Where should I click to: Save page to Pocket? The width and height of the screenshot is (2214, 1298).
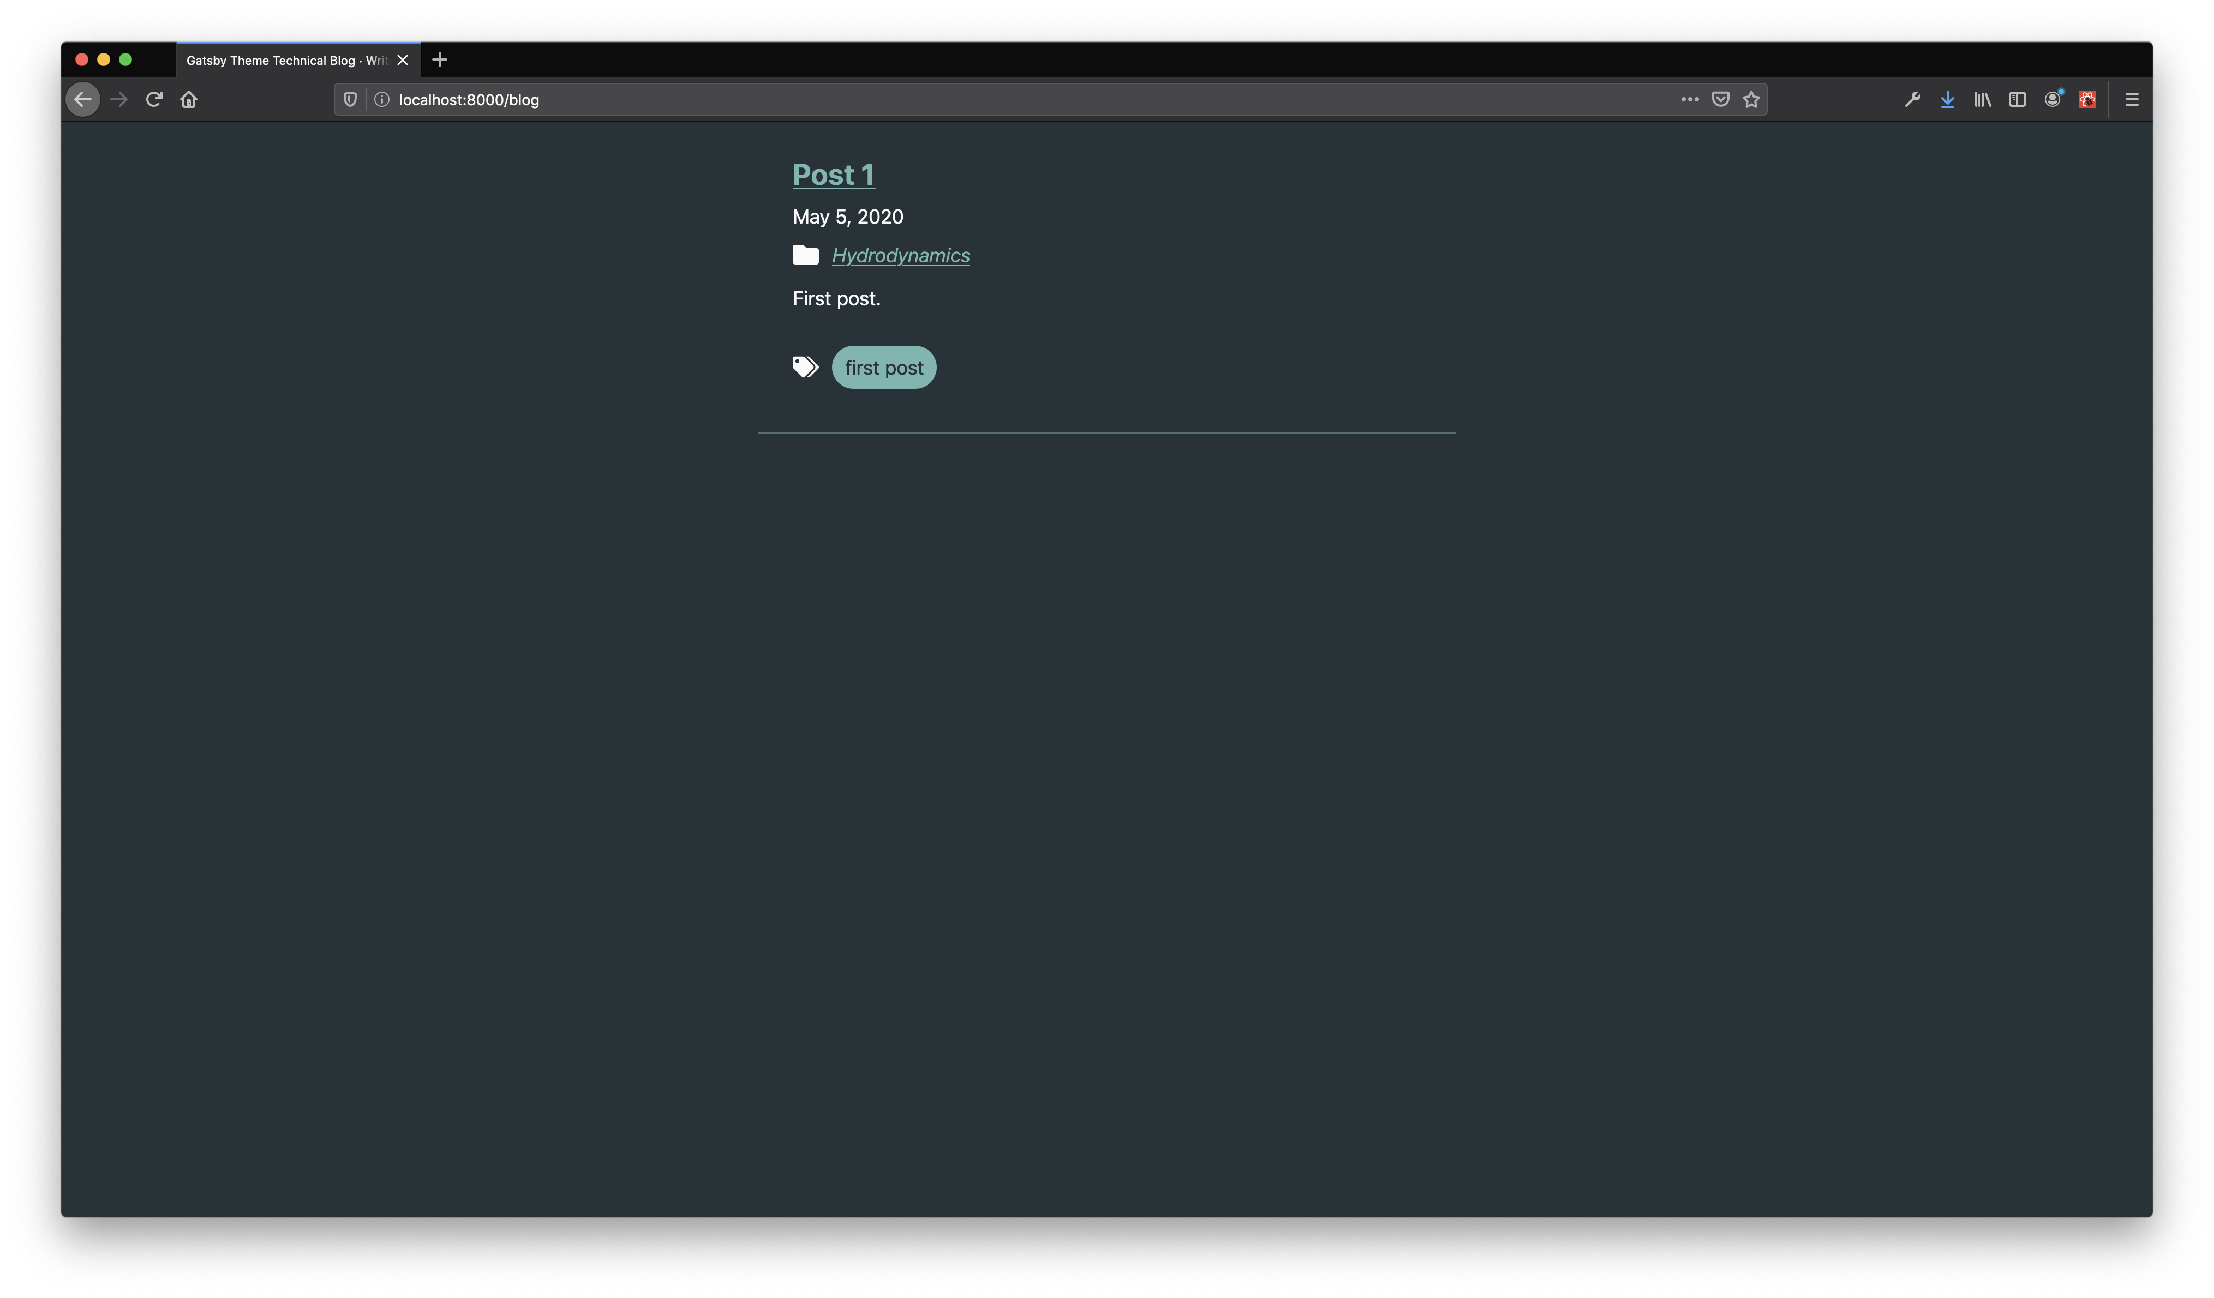point(1720,99)
